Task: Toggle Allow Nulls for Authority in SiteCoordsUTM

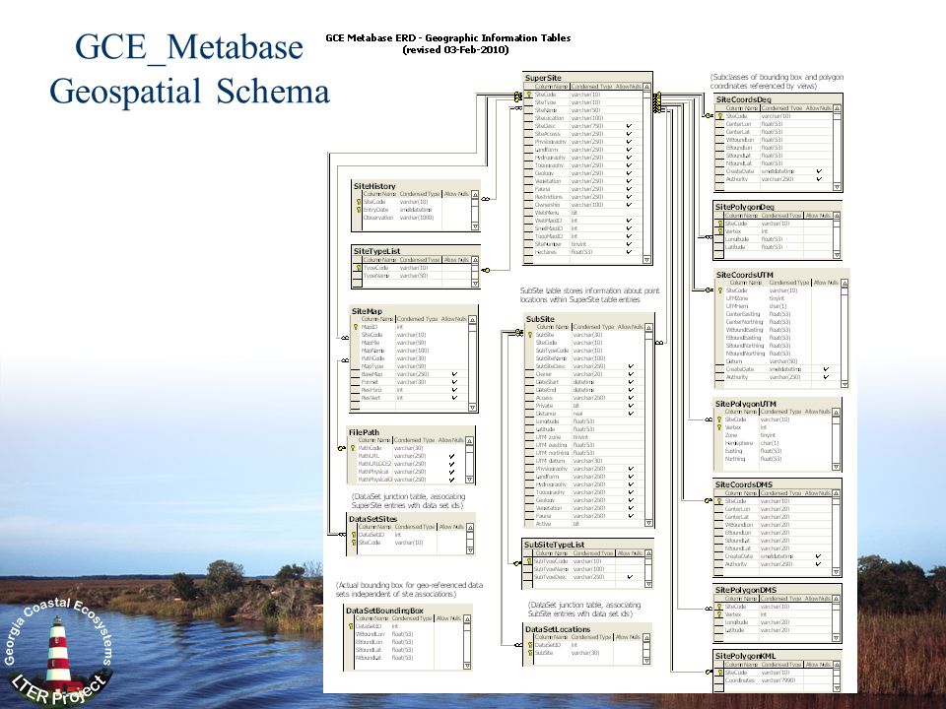Action: [x=826, y=377]
